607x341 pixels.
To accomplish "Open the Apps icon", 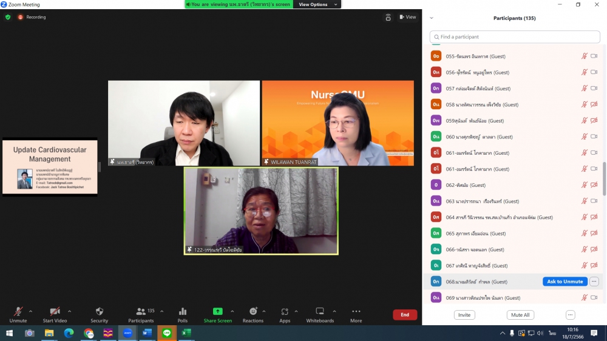I will [285, 312].
